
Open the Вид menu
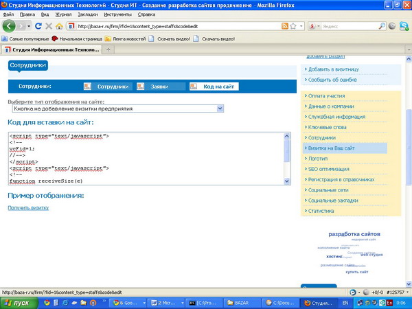click(45, 14)
